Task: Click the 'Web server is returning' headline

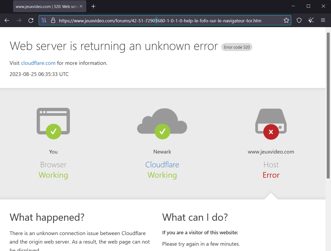Action: pos(114,46)
